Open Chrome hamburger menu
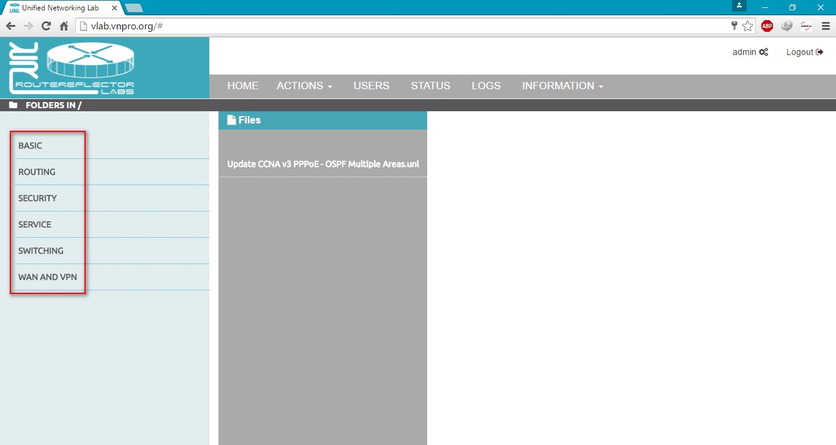Image resolution: width=836 pixels, height=445 pixels. (826, 26)
